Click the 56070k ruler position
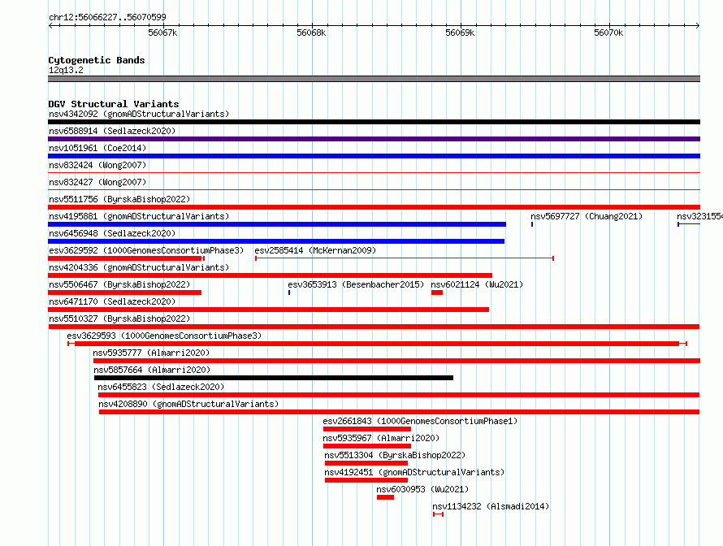 608,32
